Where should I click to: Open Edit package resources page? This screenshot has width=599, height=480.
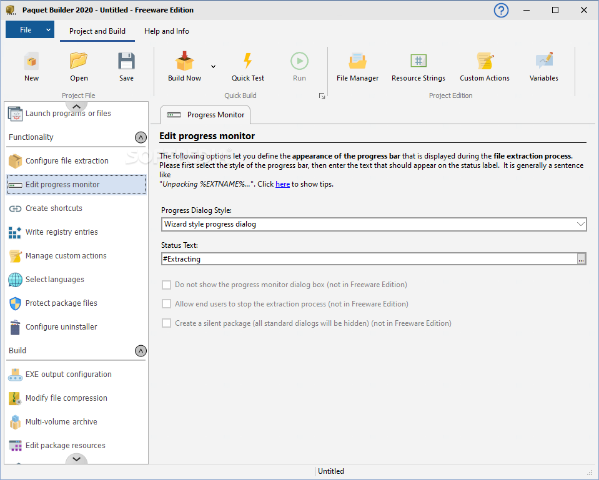coord(76,445)
